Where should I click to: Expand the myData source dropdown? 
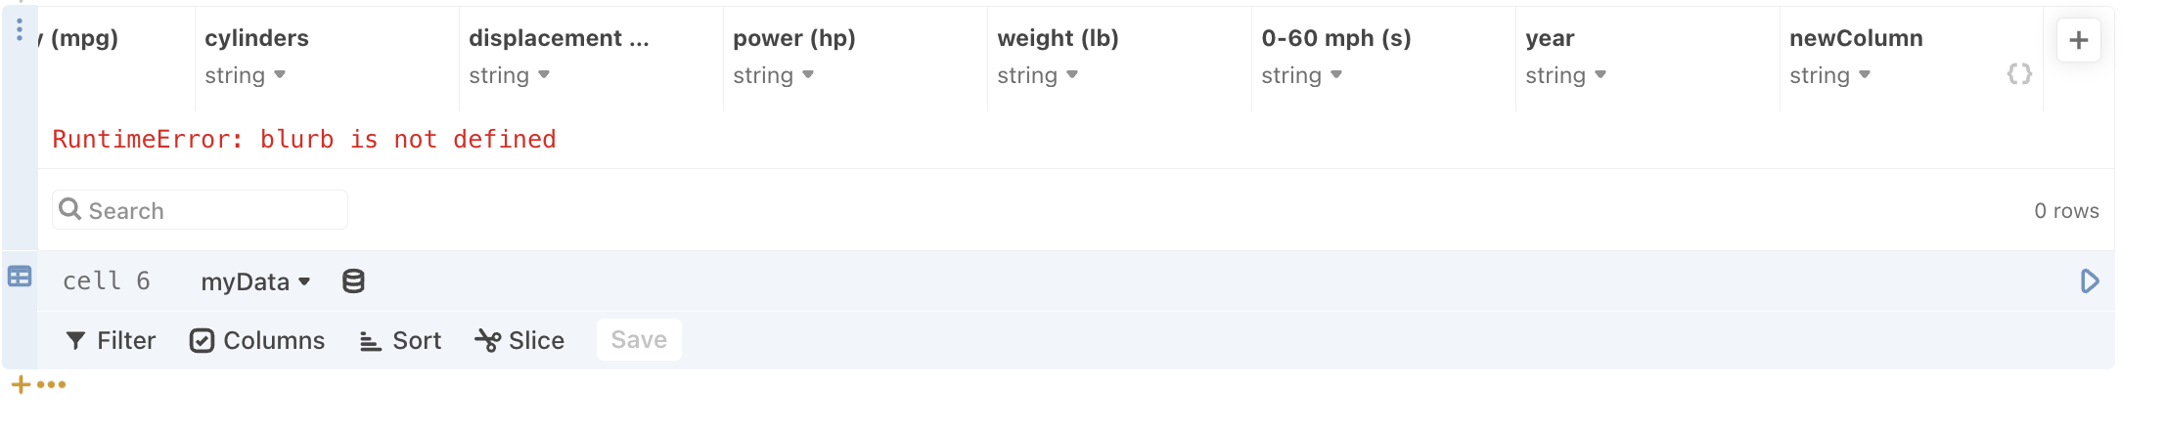255,281
